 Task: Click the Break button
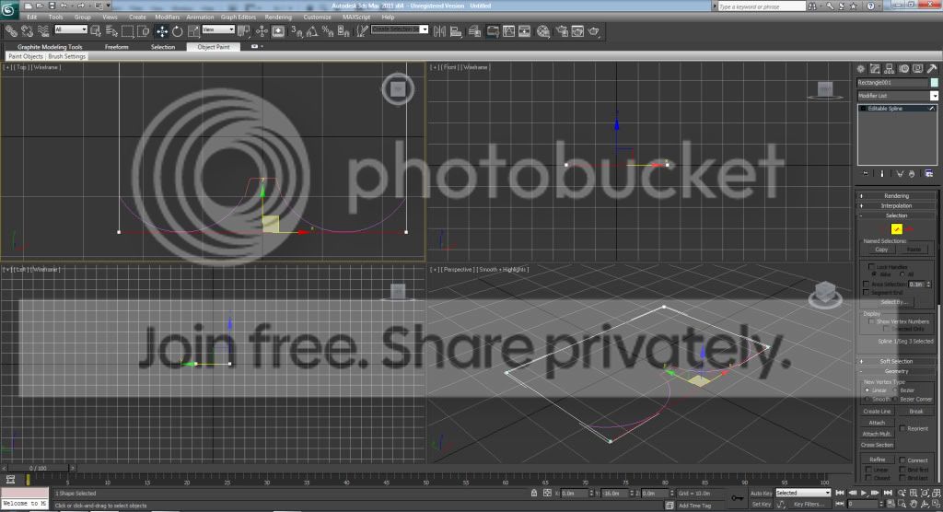(916, 412)
